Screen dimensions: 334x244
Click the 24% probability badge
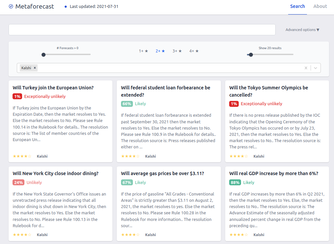18,182
